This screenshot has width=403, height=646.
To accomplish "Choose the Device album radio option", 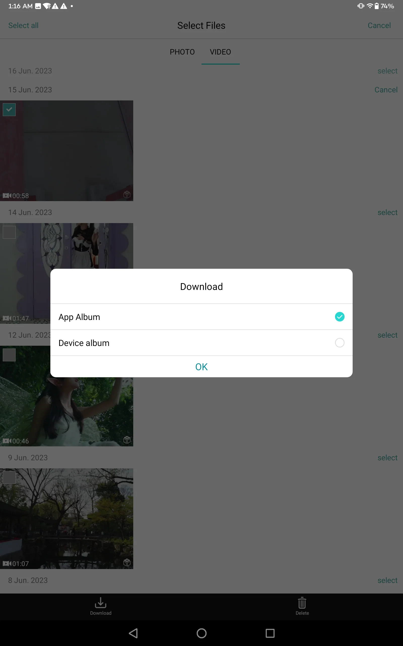I will 339,343.
